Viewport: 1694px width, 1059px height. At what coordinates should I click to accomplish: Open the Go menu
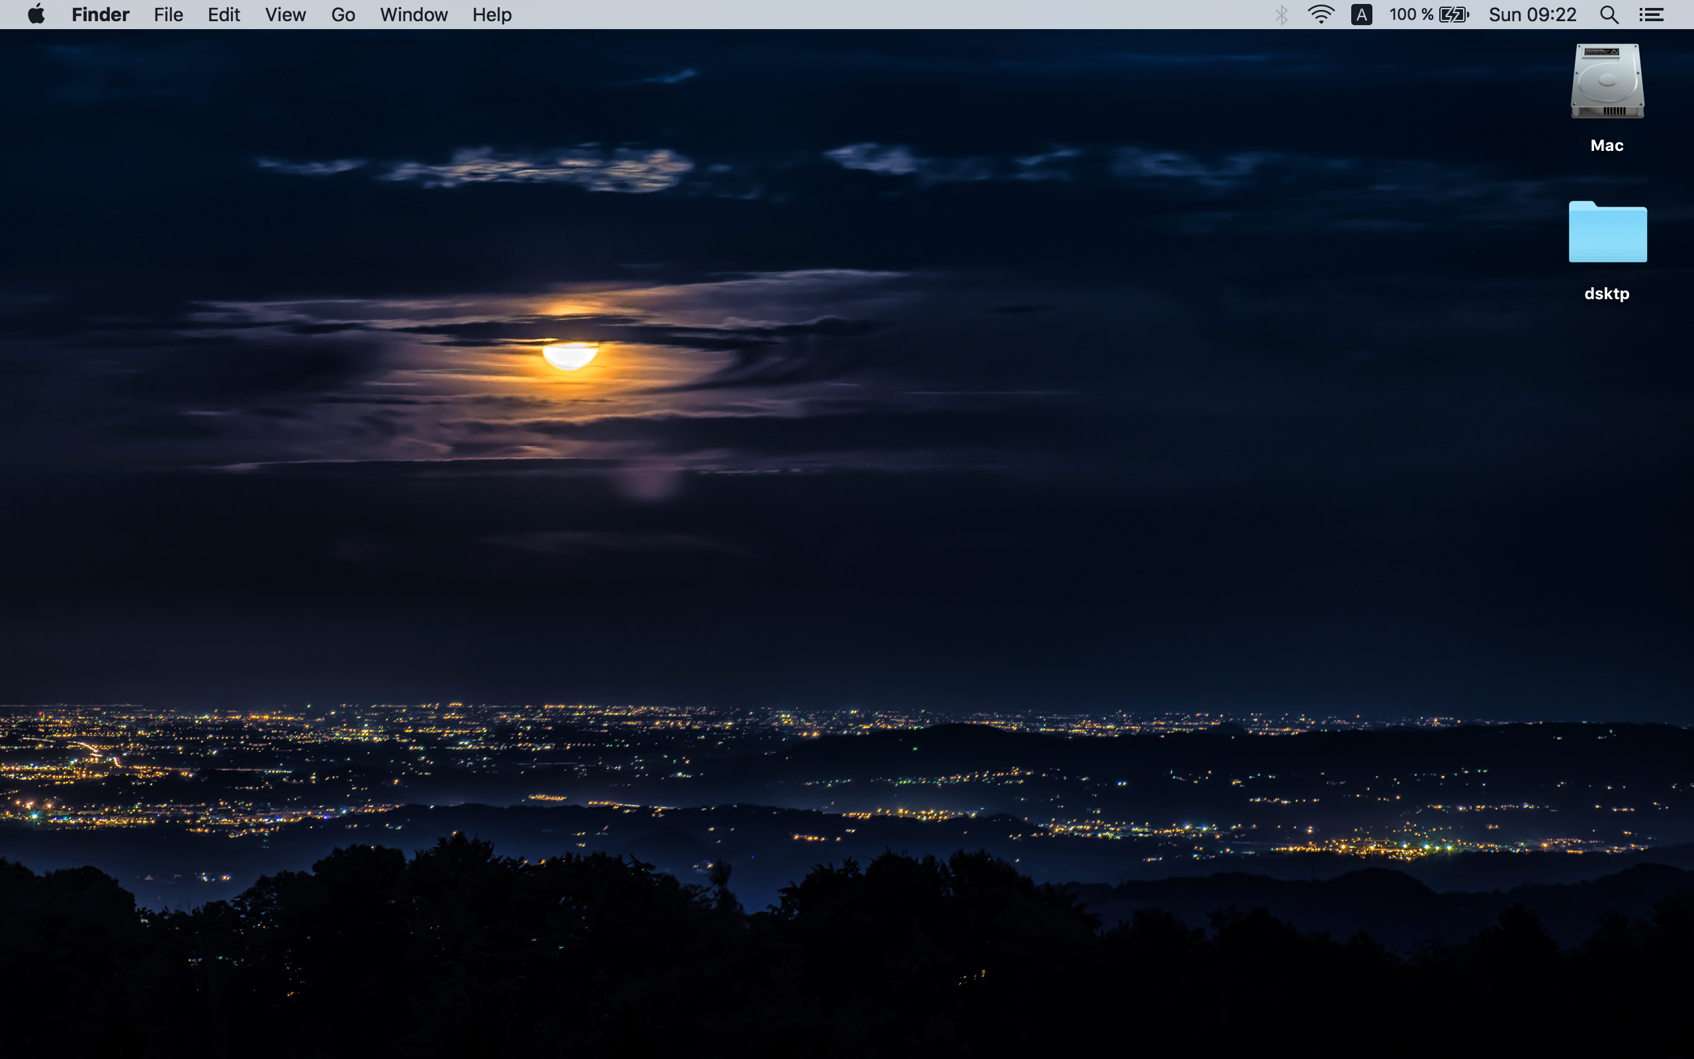point(343,15)
